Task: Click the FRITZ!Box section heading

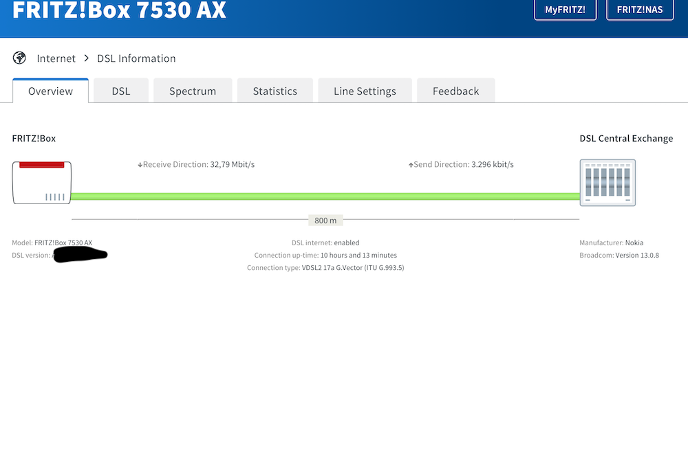Action: tap(34, 139)
